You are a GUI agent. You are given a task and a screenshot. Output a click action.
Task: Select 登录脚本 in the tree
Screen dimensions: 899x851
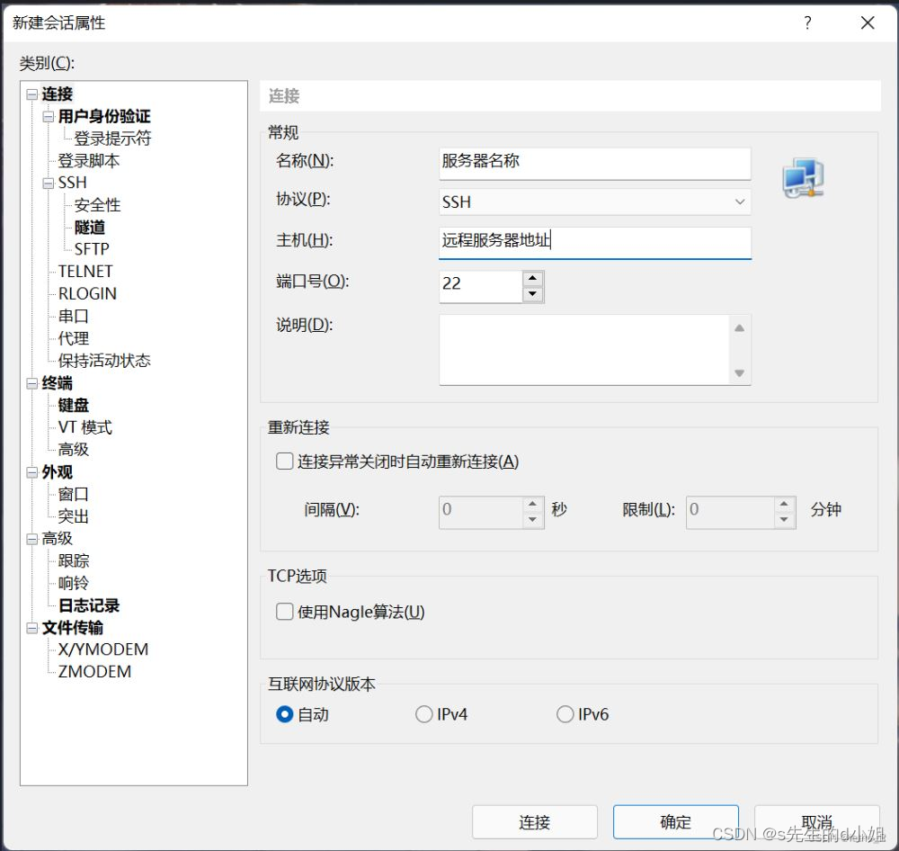tap(89, 161)
